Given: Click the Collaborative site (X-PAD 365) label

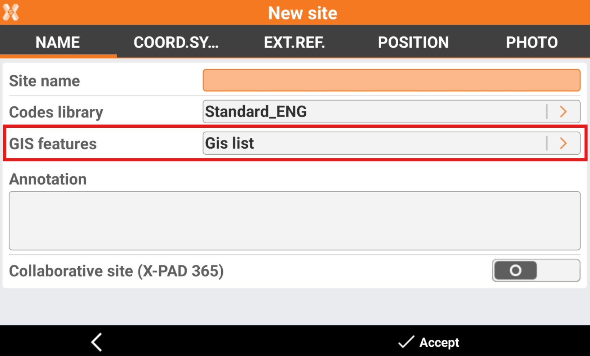Looking at the screenshot, I should point(116,271).
